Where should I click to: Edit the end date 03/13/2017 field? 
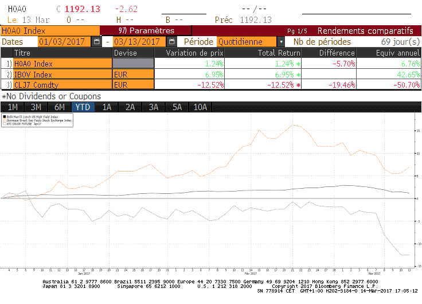click(x=139, y=42)
